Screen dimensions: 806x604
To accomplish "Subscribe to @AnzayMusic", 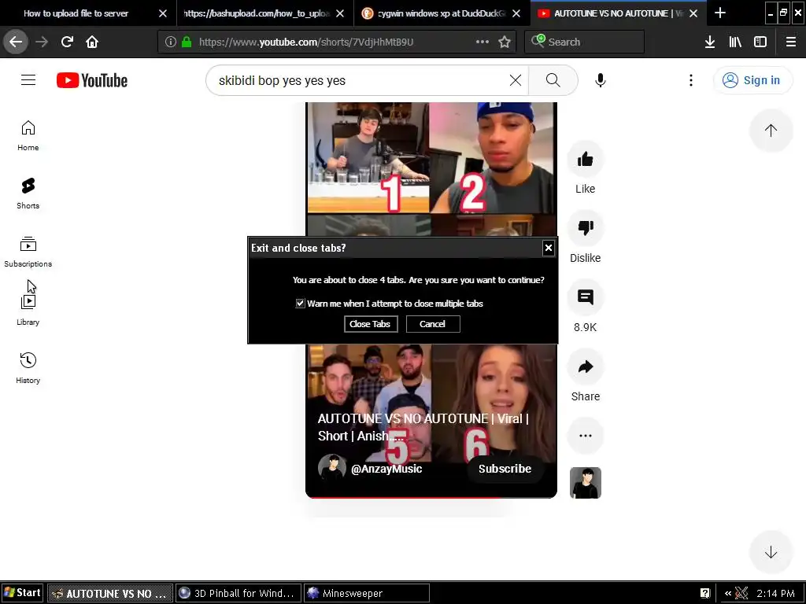I will click(505, 469).
